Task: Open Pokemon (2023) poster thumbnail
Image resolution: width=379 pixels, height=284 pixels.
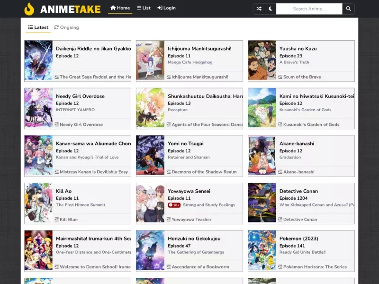Action: tap(262, 250)
